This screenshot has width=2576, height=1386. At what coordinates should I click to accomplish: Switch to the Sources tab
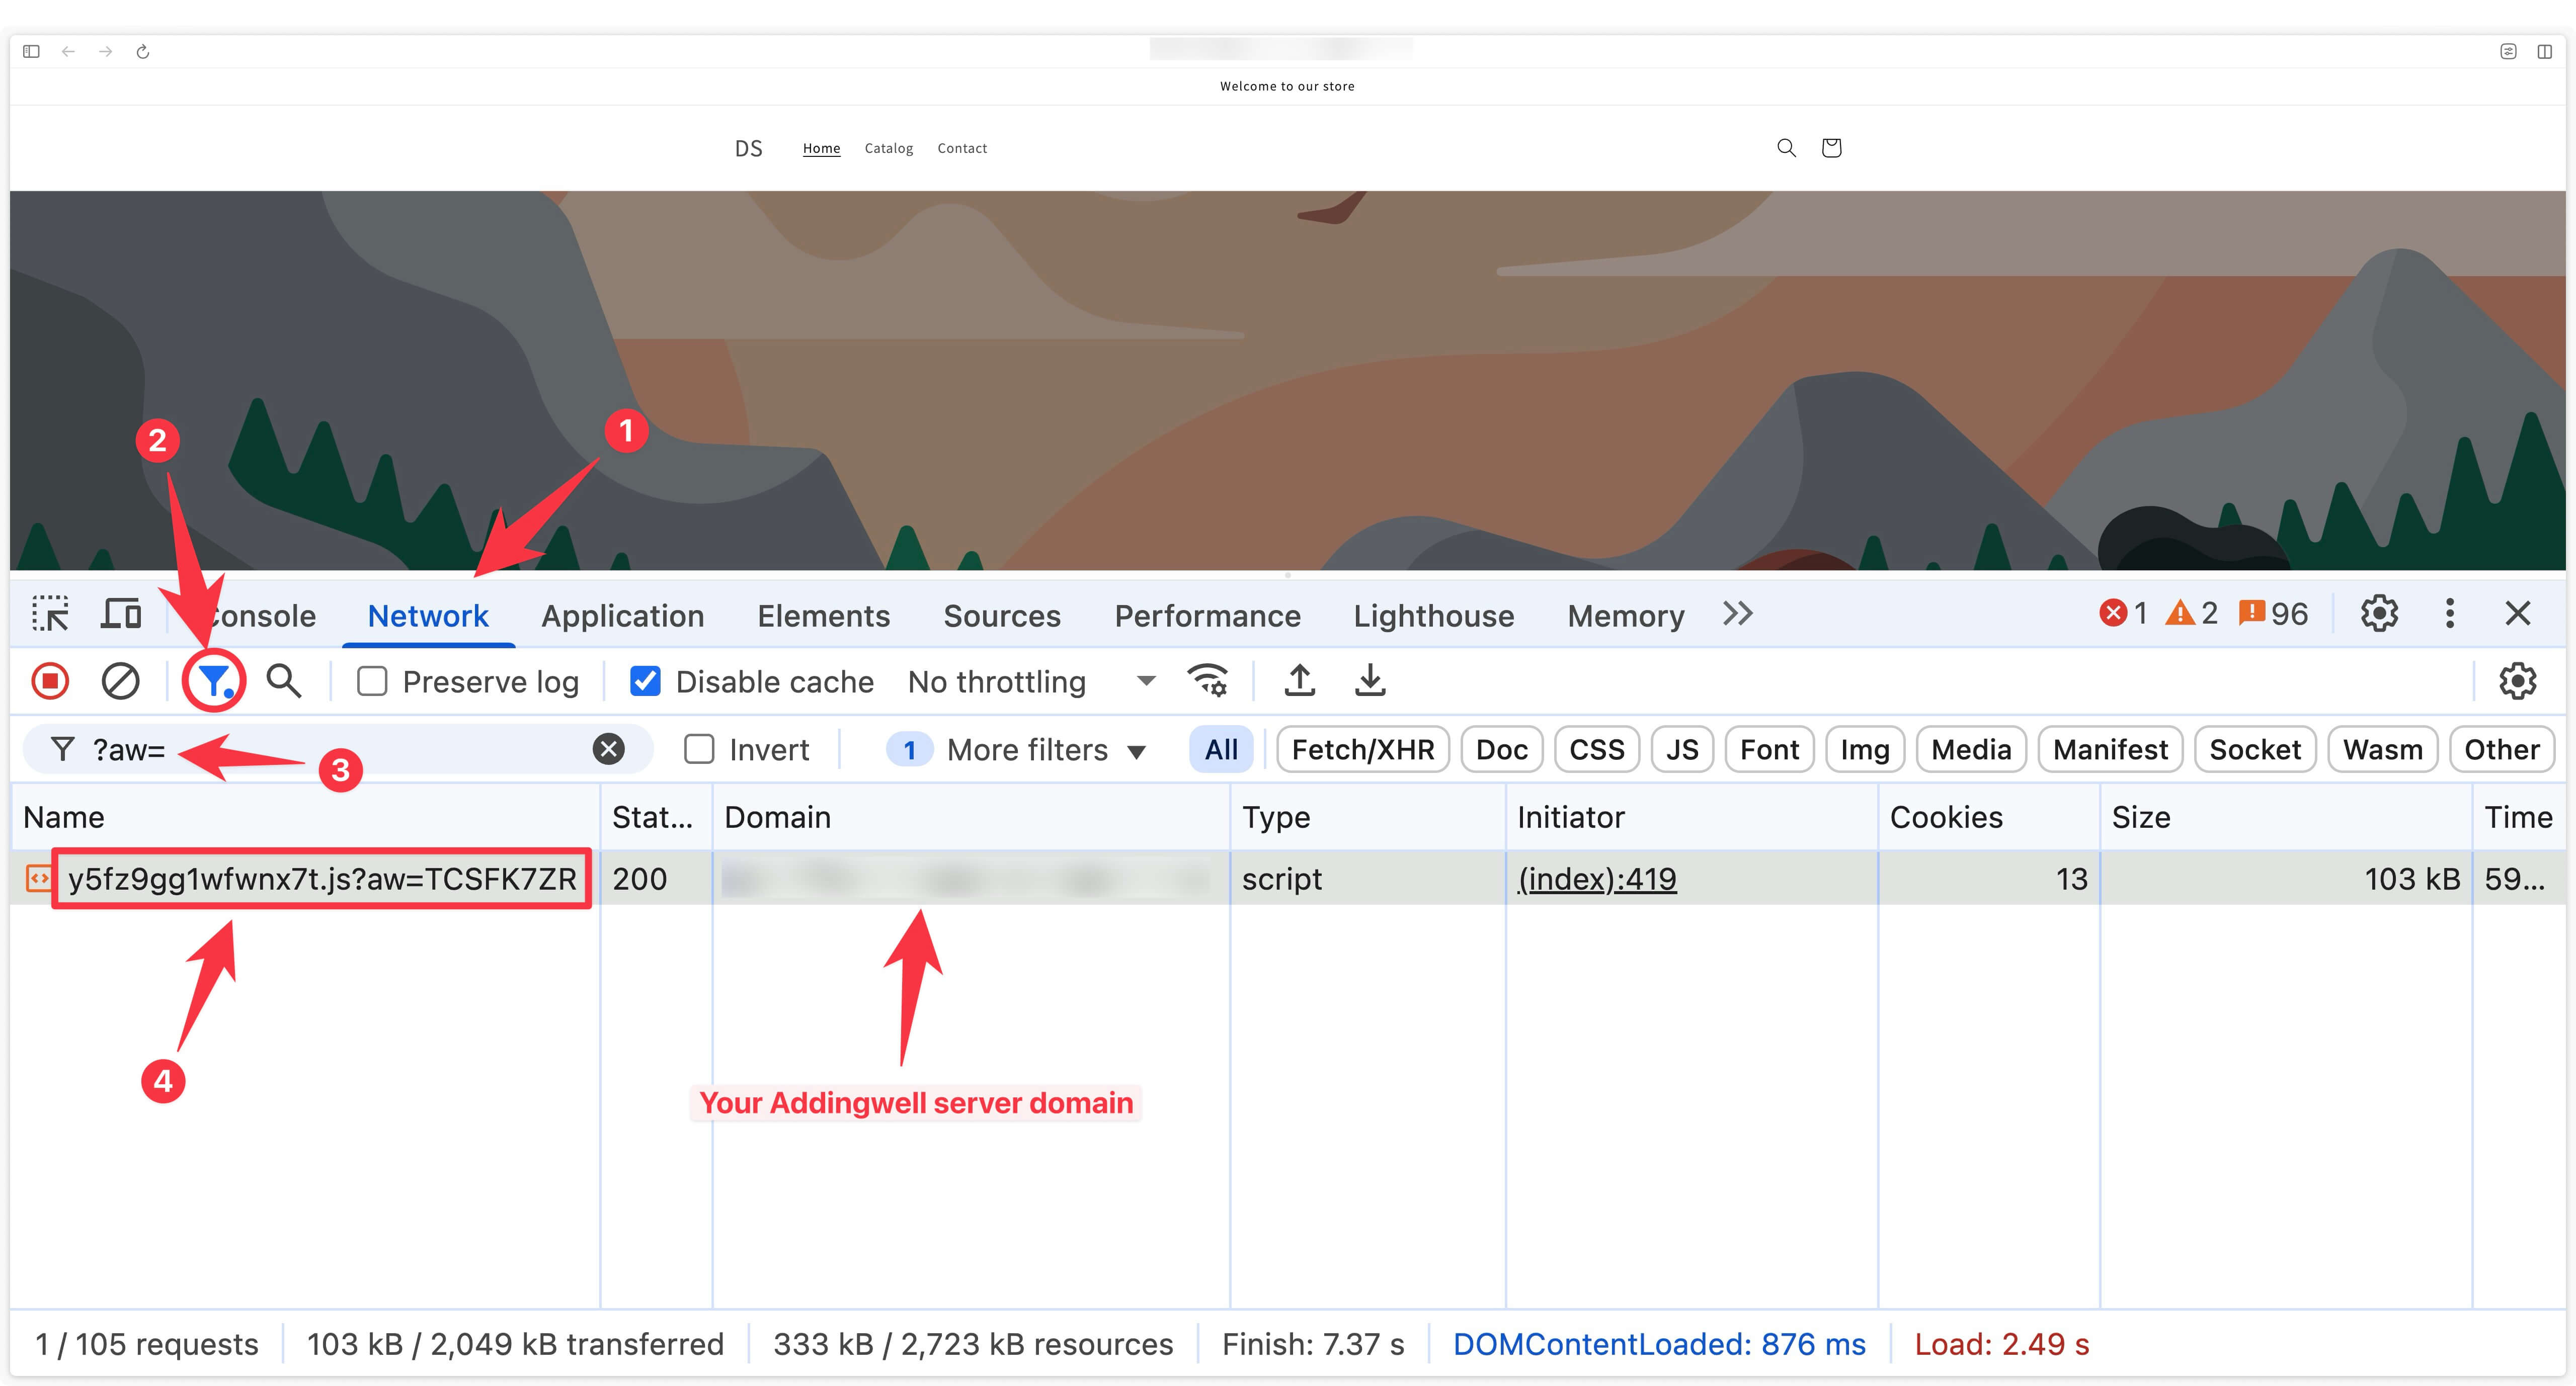point(1002,616)
